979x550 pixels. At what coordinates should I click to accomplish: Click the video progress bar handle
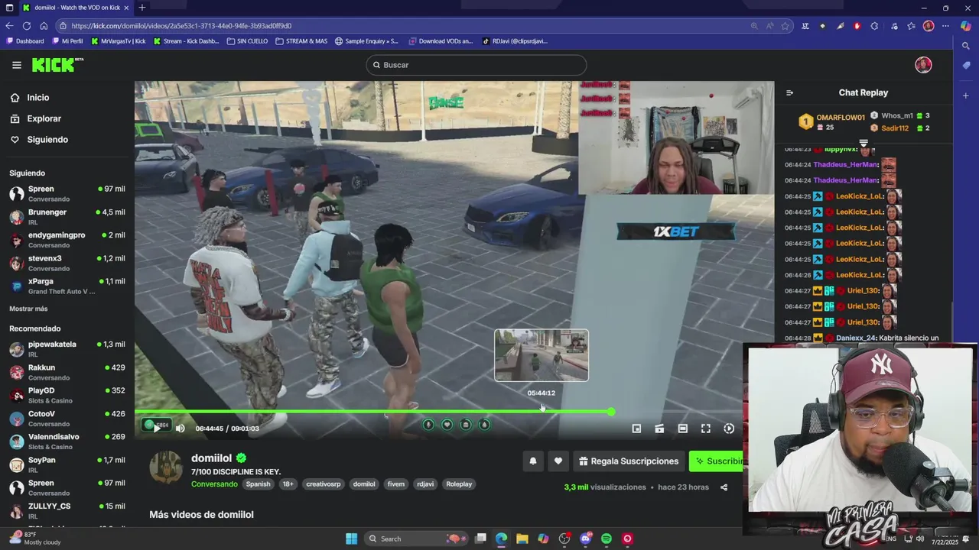(611, 412)
